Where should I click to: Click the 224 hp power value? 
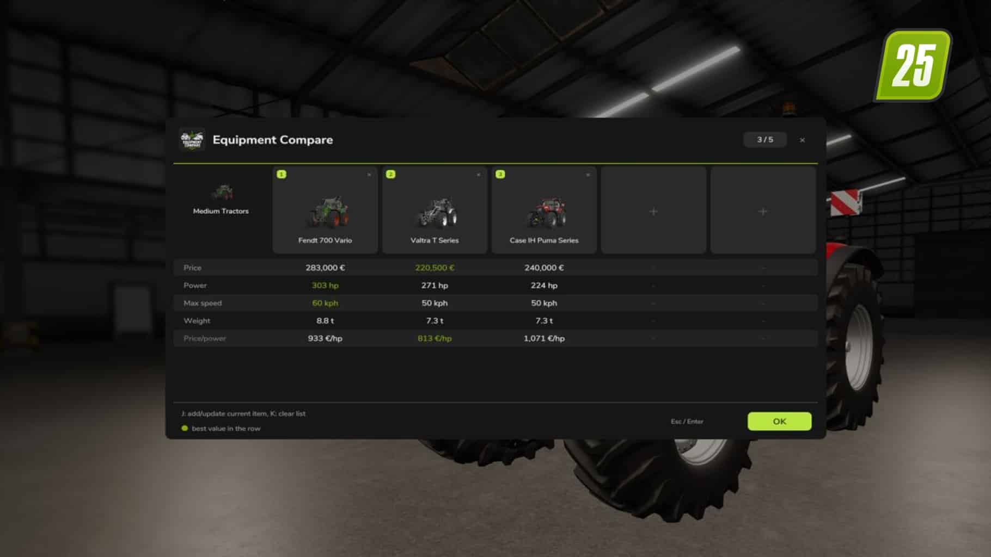pos(544,285)
